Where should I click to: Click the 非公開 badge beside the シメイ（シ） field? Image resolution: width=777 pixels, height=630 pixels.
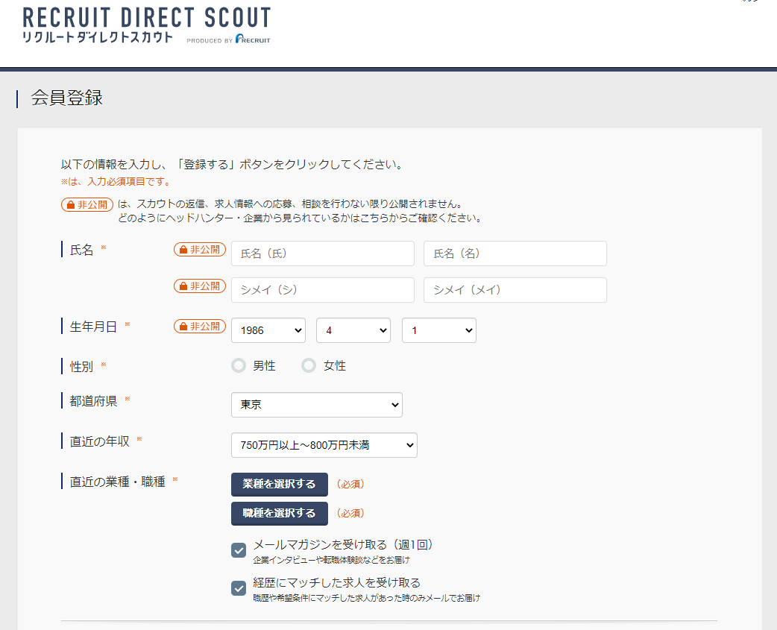click(200, 286)
